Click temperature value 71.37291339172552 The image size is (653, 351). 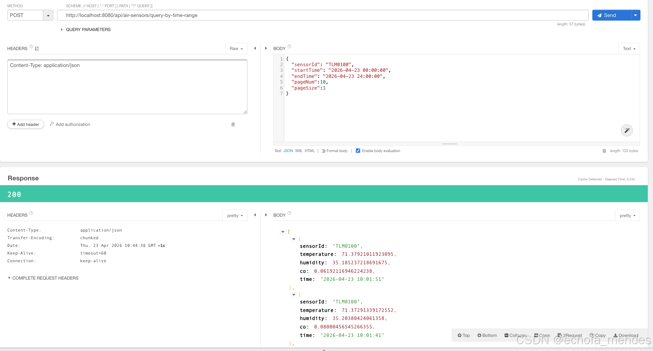[x=368, y=310]
